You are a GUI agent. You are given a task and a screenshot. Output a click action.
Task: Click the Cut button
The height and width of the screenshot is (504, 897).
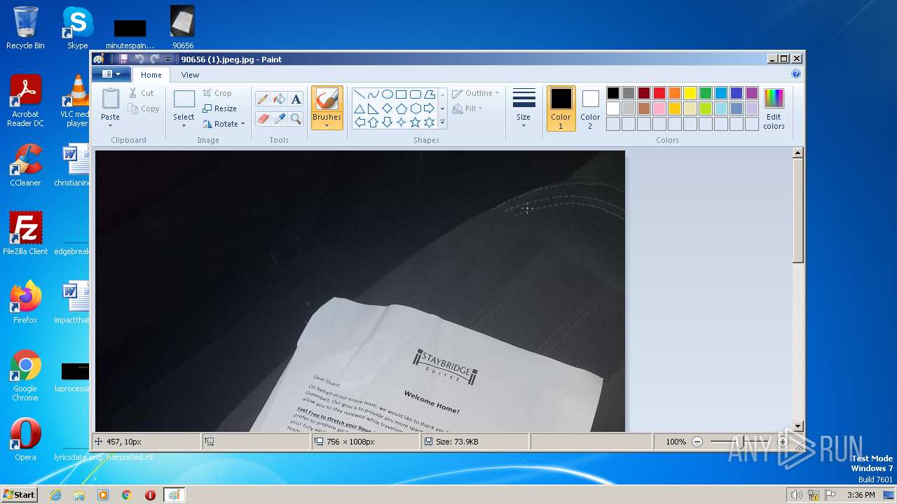[142, 93]
